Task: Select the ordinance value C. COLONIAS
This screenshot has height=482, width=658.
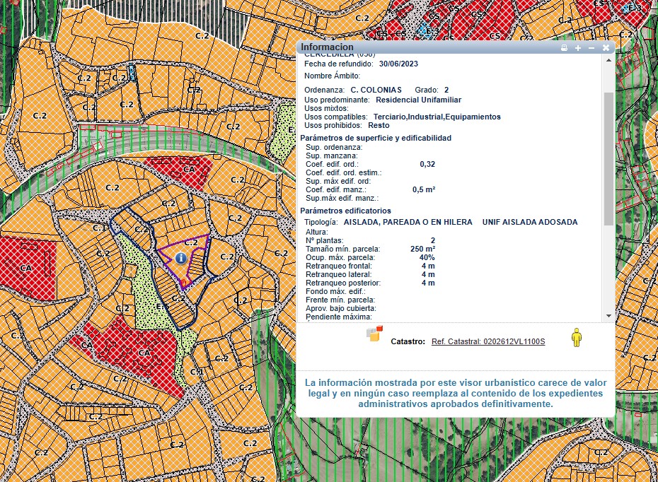Action: 376,90
